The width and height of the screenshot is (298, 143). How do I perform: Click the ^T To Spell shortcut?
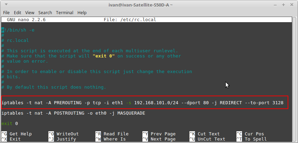[252, 139]
